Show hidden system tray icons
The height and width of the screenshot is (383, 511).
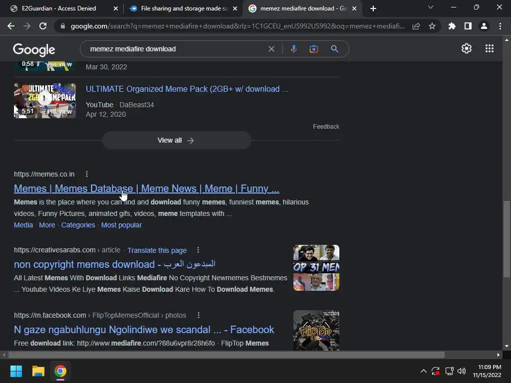point(423,371)
